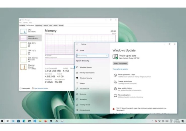Click the search magnifier in Settings search box
This screenshot has height=131, width=186.
tap(107, 56)
